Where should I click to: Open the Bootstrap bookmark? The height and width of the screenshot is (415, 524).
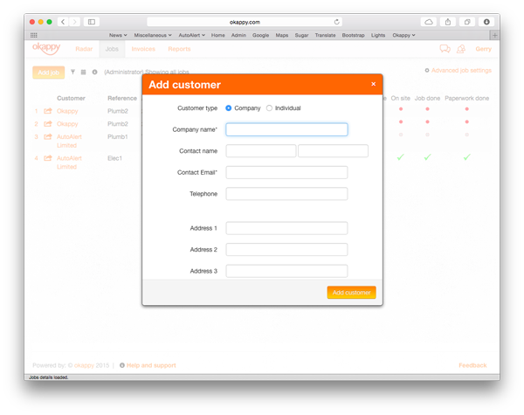[353, 35]
